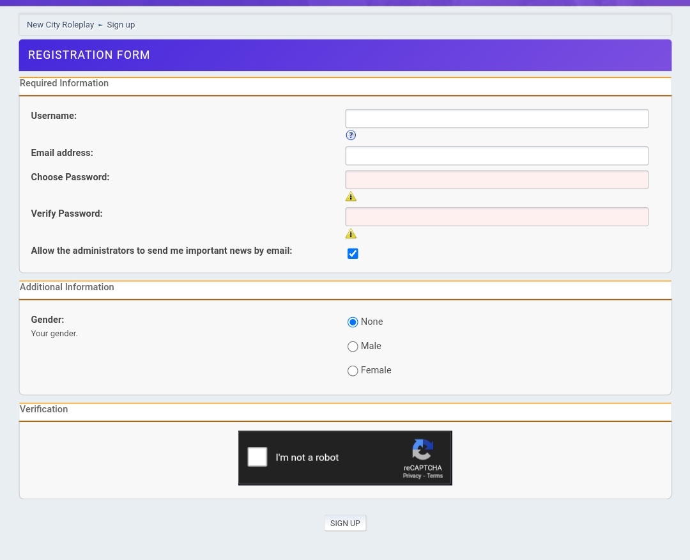
Task: Select the None gender option
Action: pos(353,322)
